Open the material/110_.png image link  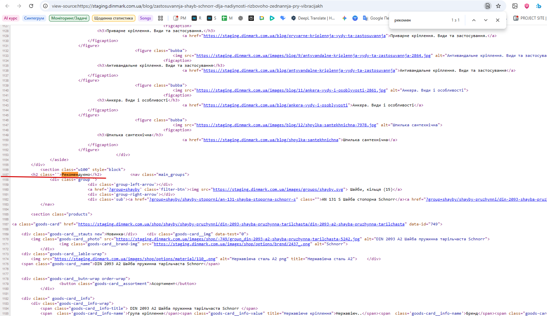click(135, 259)
